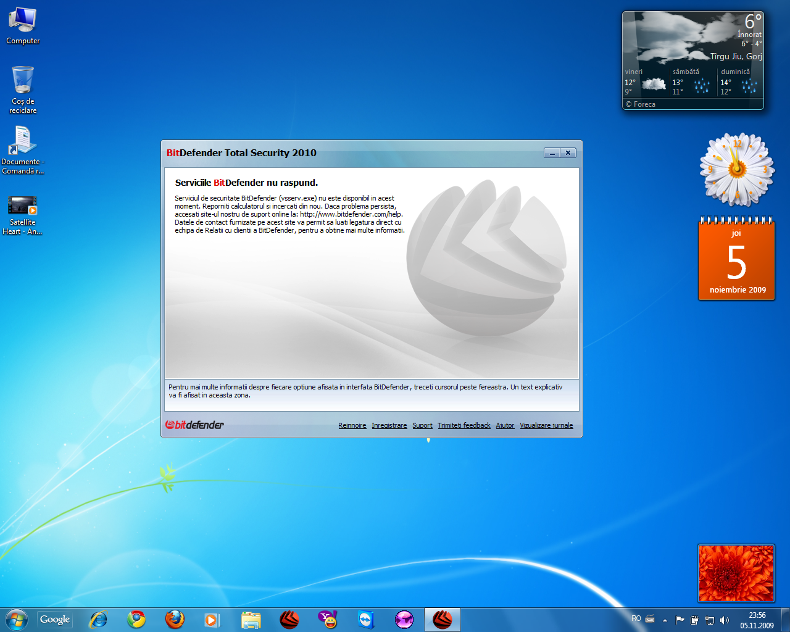Viewport: 790px width, 632px height.
Task: Open Windows Explorer folder taskbar icon
Action: 251,620
